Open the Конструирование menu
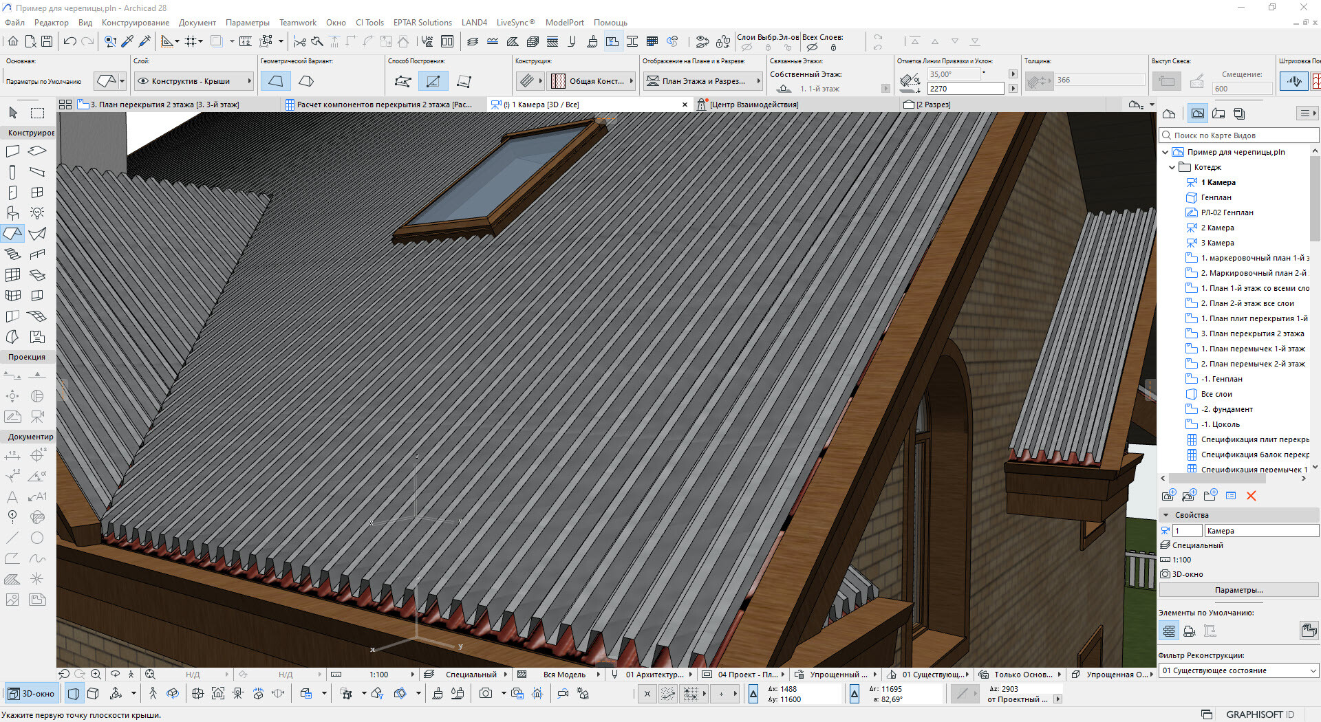Image resolution: width=1321 pixels, height=722 pixels. tap(135, 23)
